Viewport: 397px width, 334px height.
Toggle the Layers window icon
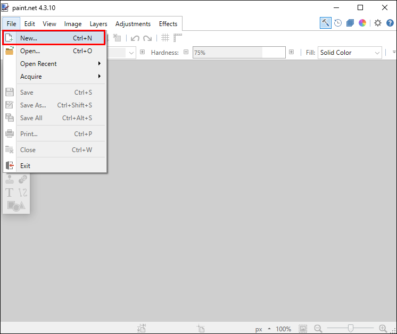[350, 23]
